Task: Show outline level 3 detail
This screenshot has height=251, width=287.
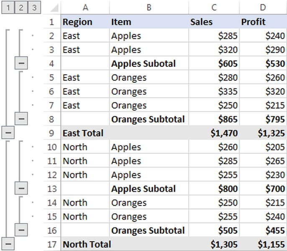Action: pos(34,8)
